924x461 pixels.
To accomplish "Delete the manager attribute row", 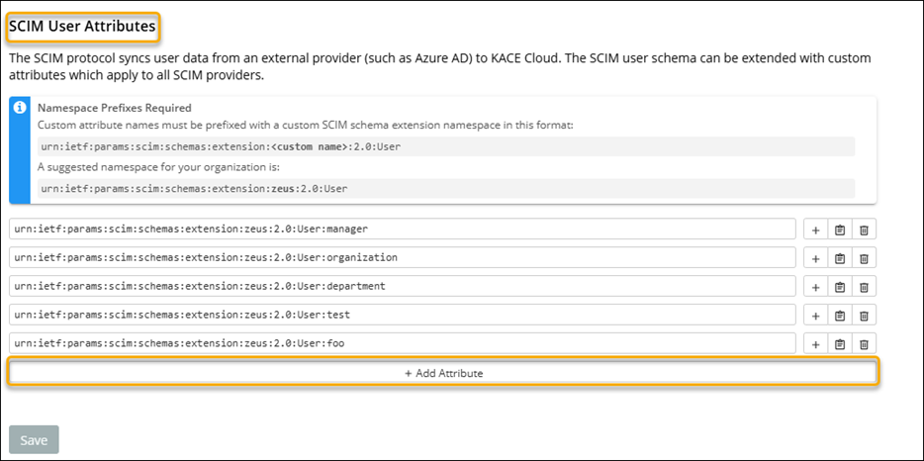I will 864,230.
